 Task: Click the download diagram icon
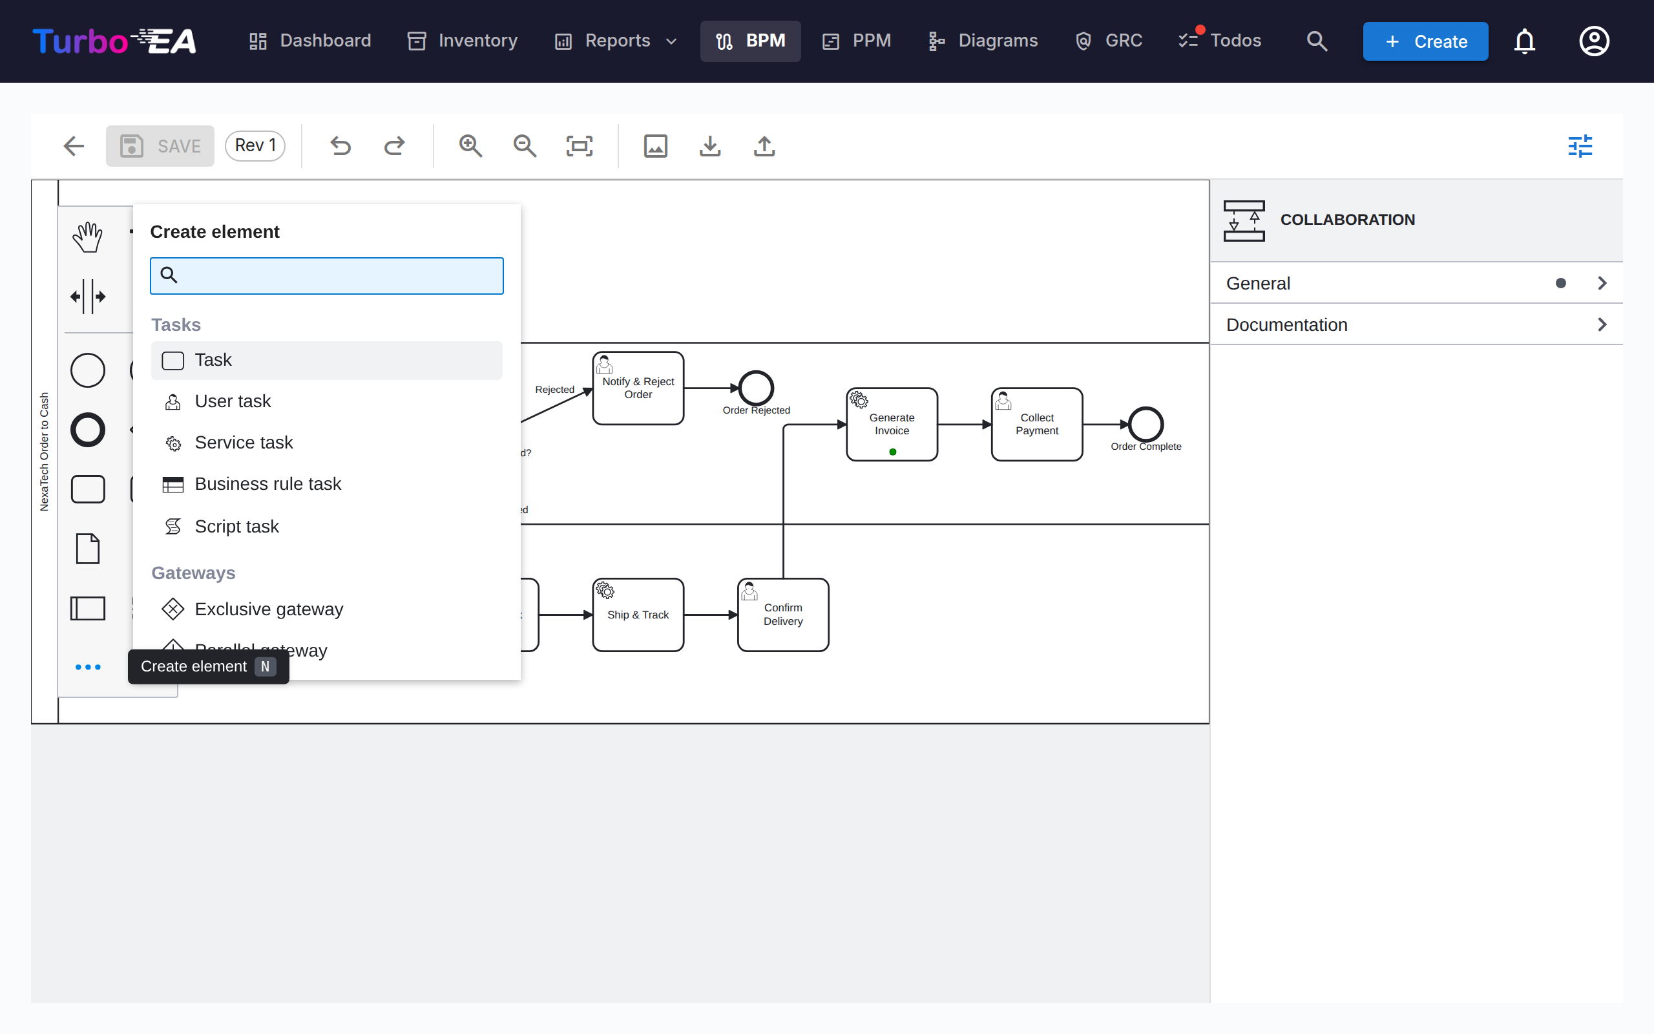click(x=710, y=146)
